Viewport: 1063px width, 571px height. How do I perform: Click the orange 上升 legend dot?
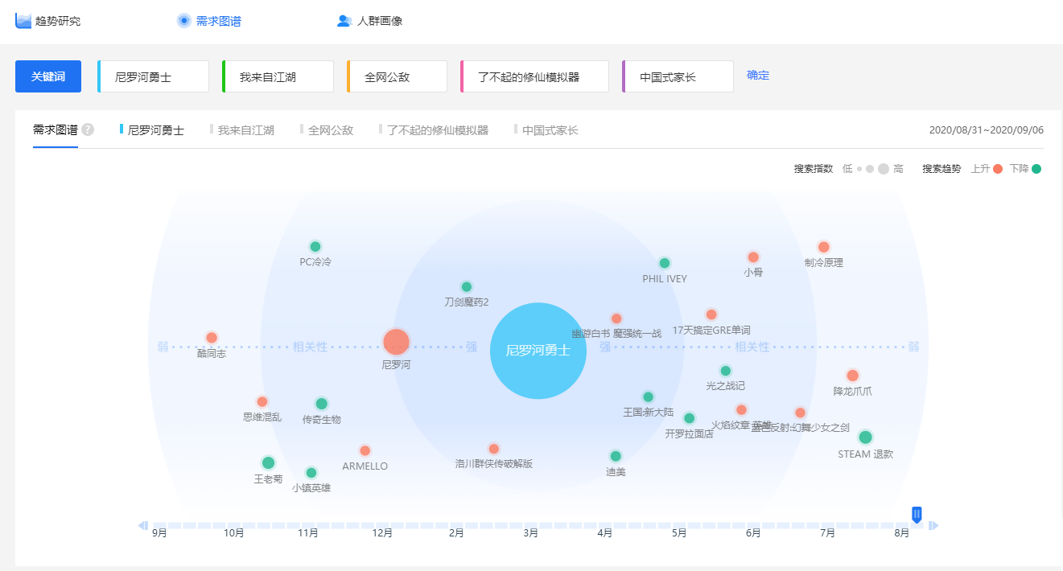(998, 169)
